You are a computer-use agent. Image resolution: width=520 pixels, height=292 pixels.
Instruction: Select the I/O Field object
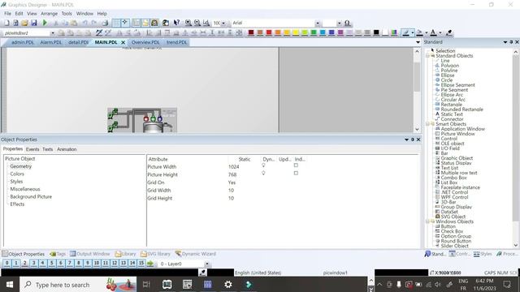click(449, 148)
